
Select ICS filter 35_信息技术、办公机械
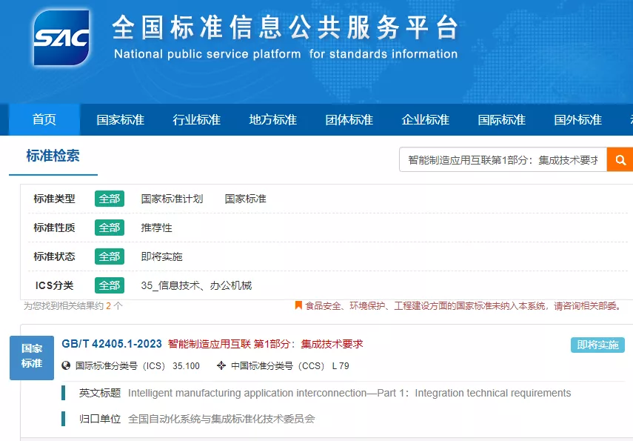196,285
